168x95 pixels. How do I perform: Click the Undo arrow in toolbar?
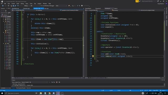click(x=18, y=6)
